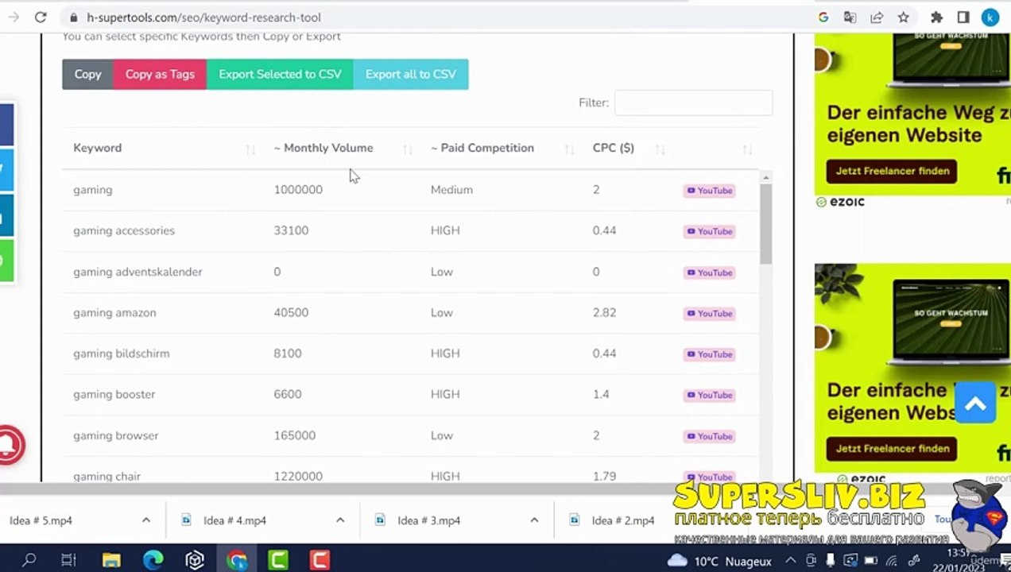Click top Jetzt Freelancer finden ad button
Image resolution: width=1011 pixels, height=572 pixels.
tap(892, 171)
